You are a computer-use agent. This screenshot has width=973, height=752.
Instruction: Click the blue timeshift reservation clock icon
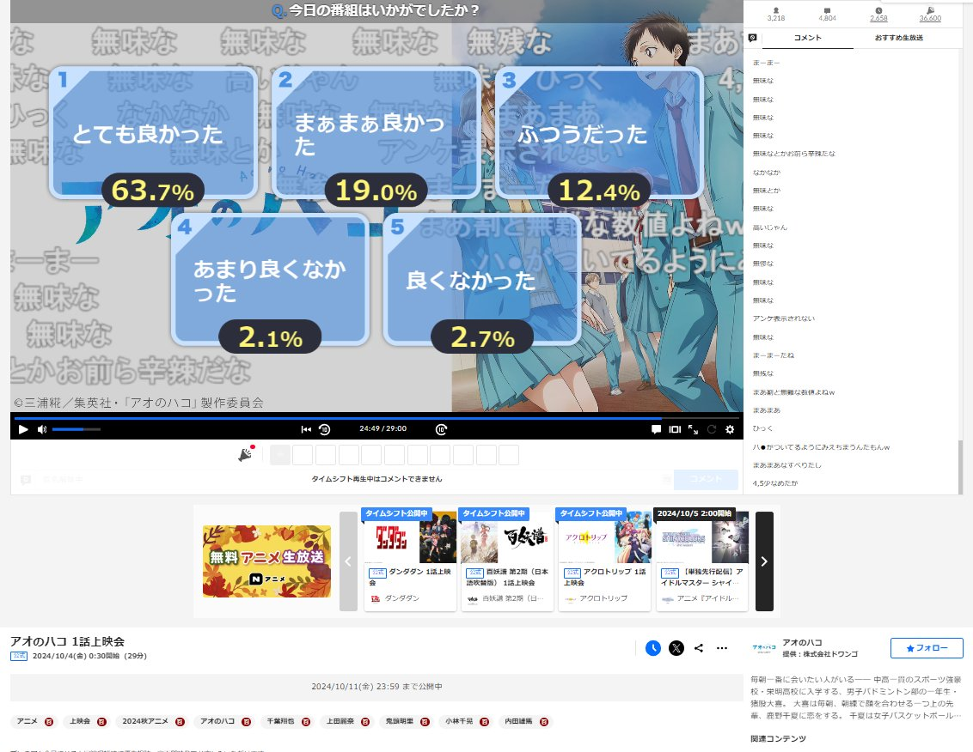tap(652, 648)
